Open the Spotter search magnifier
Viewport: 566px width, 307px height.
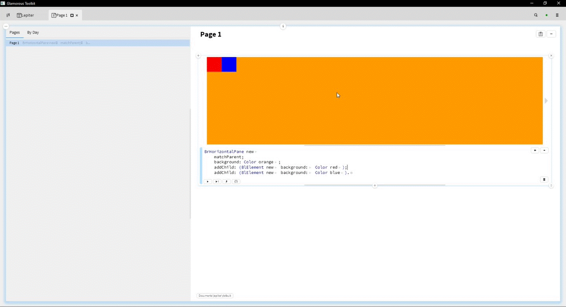pos(536,15)
